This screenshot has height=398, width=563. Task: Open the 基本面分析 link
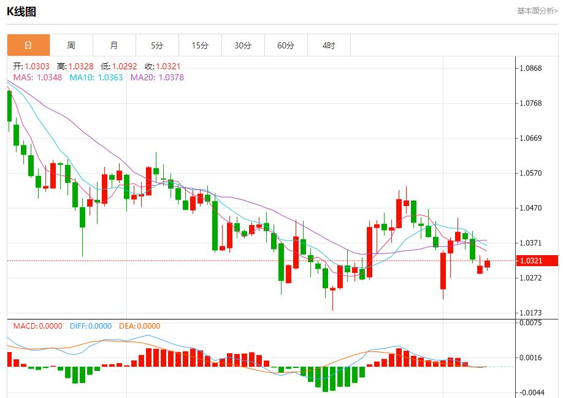tap(537, 11)
